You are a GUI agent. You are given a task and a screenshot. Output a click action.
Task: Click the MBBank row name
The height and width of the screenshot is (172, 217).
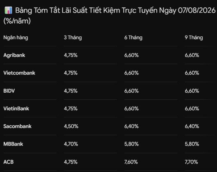pos(13,144)
